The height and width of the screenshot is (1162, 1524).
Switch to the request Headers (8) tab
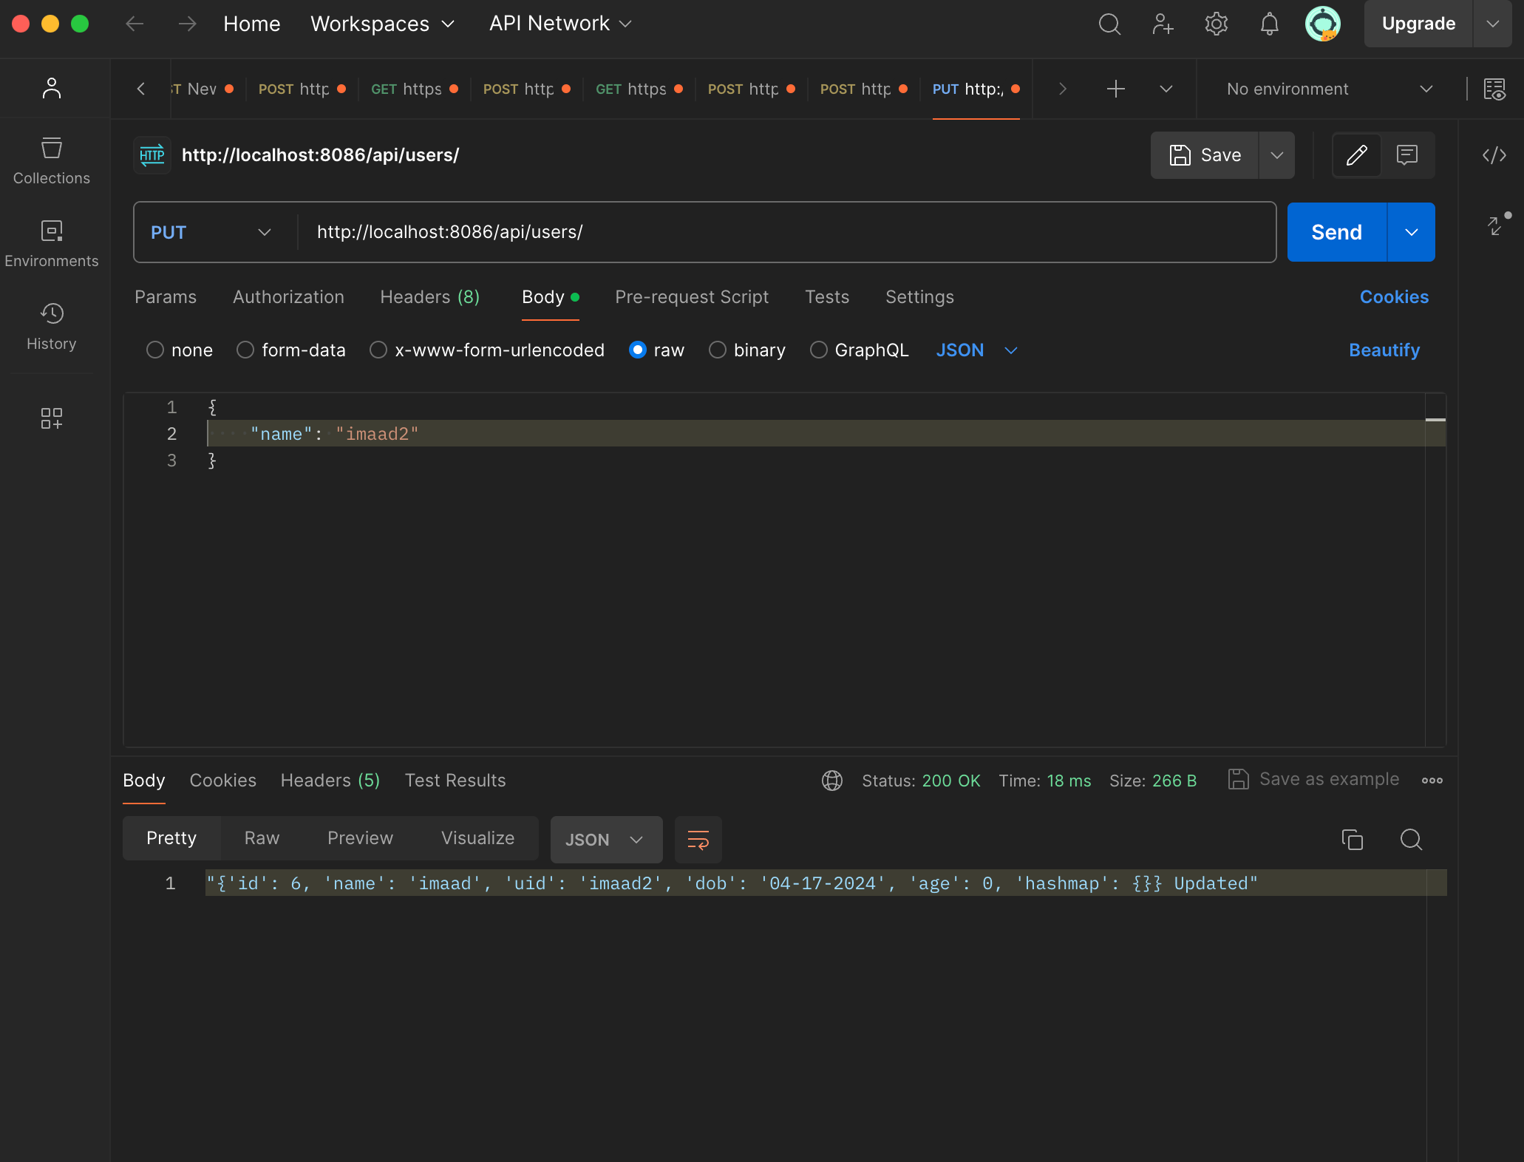[429, 297]
